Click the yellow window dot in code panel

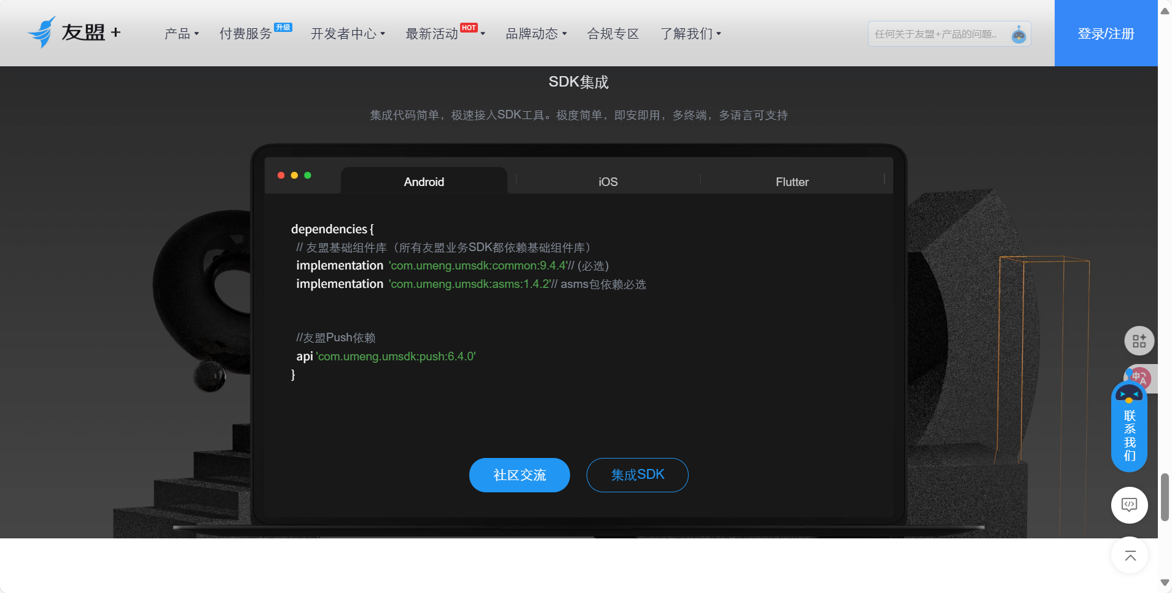pyautogui.click(x=294, y=176)
